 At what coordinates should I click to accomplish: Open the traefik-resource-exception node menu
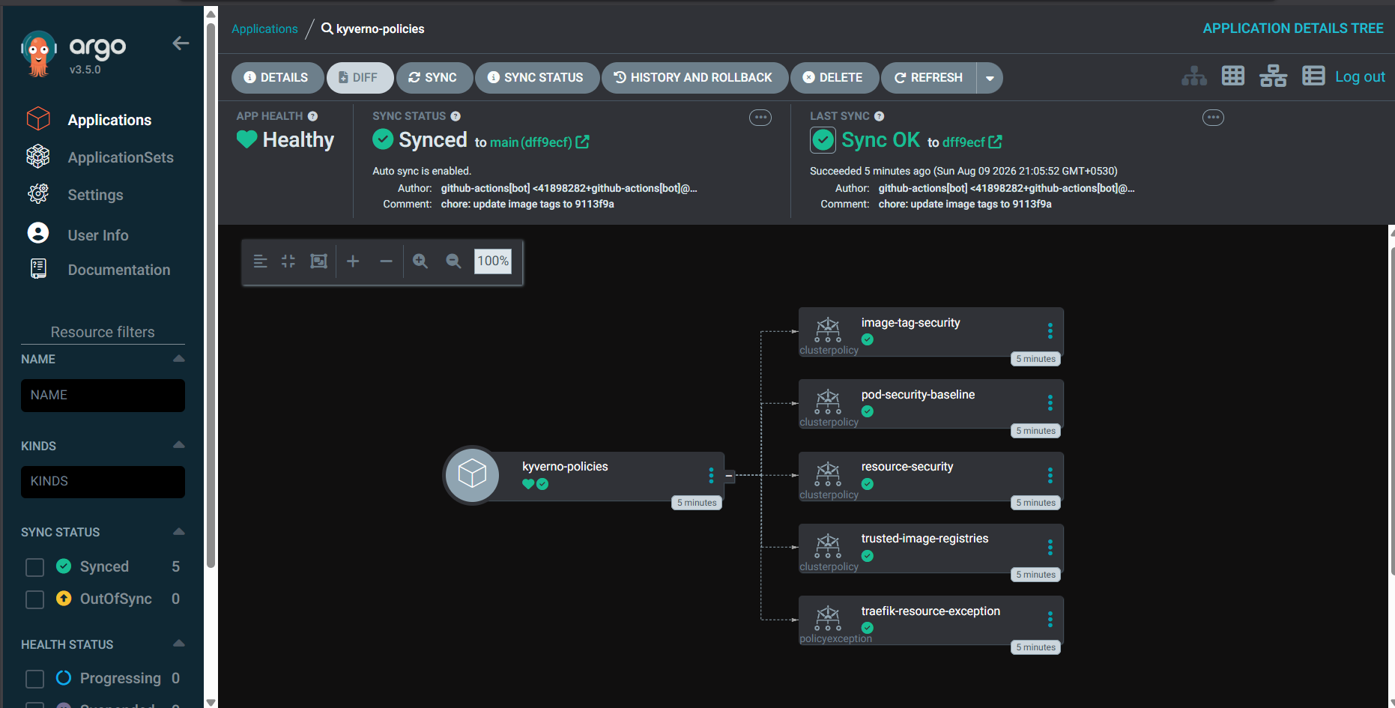(1050, 620)
